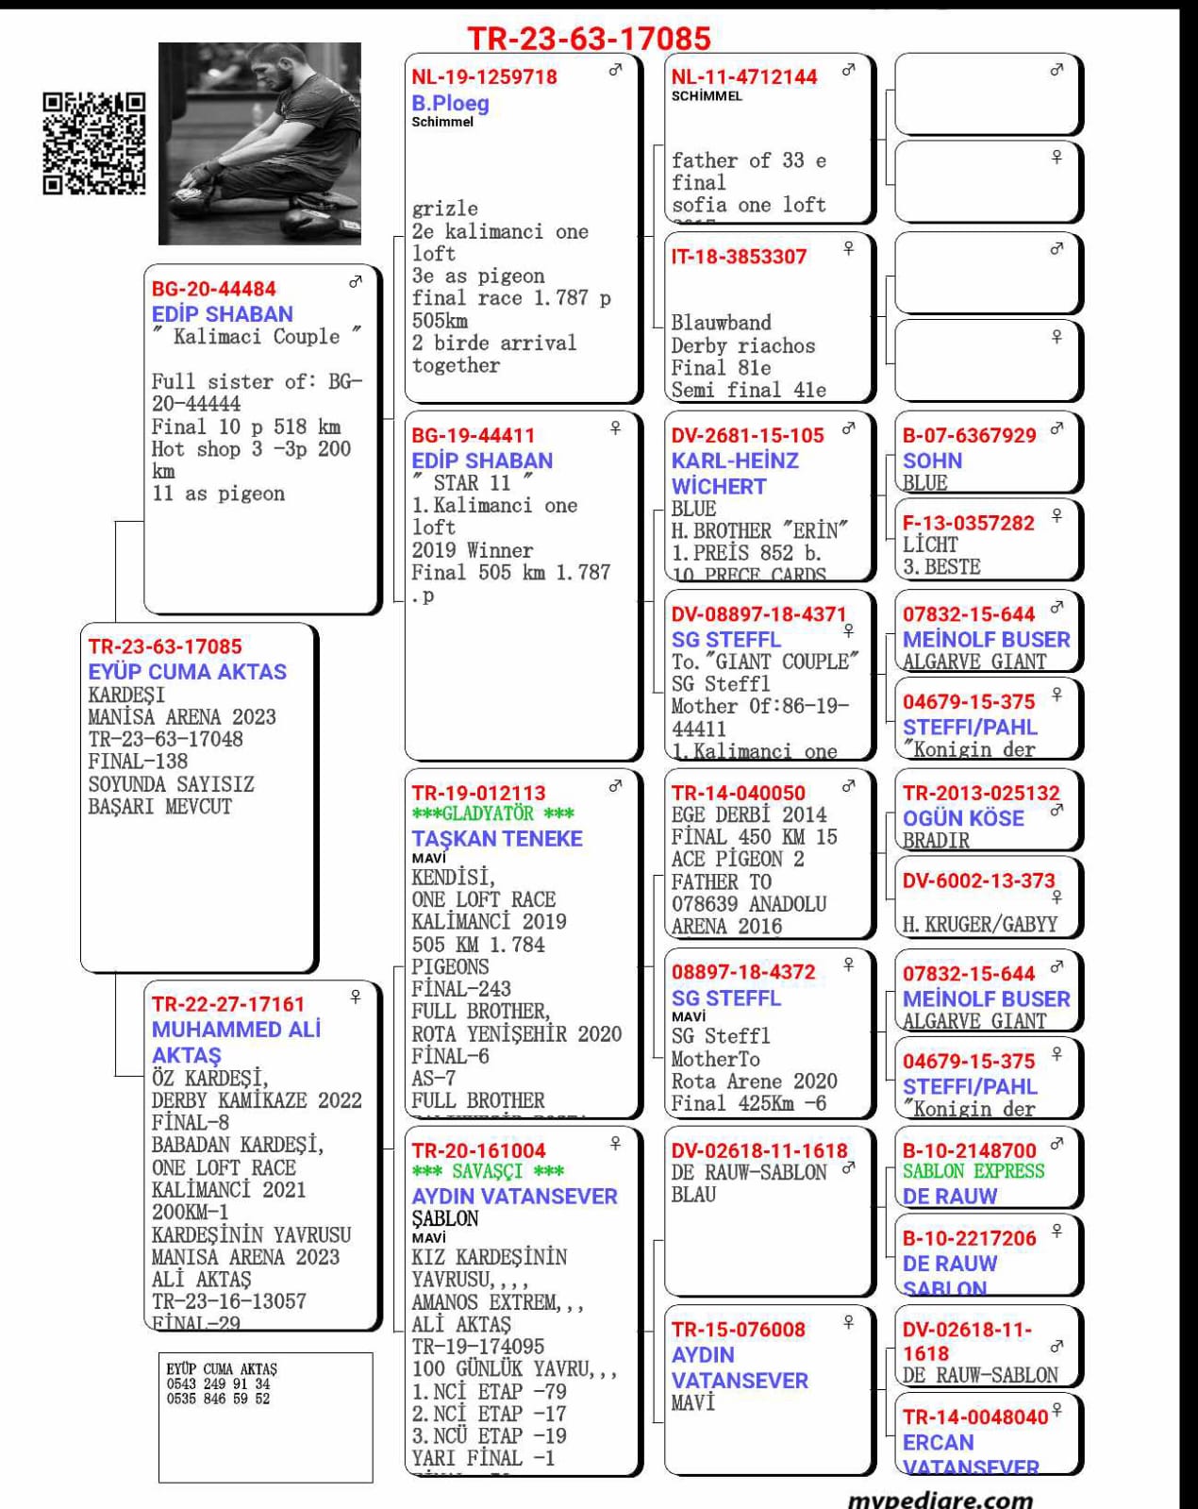
Task: Click male symbol in B.Ploeg box
Action: pos(615,70)
